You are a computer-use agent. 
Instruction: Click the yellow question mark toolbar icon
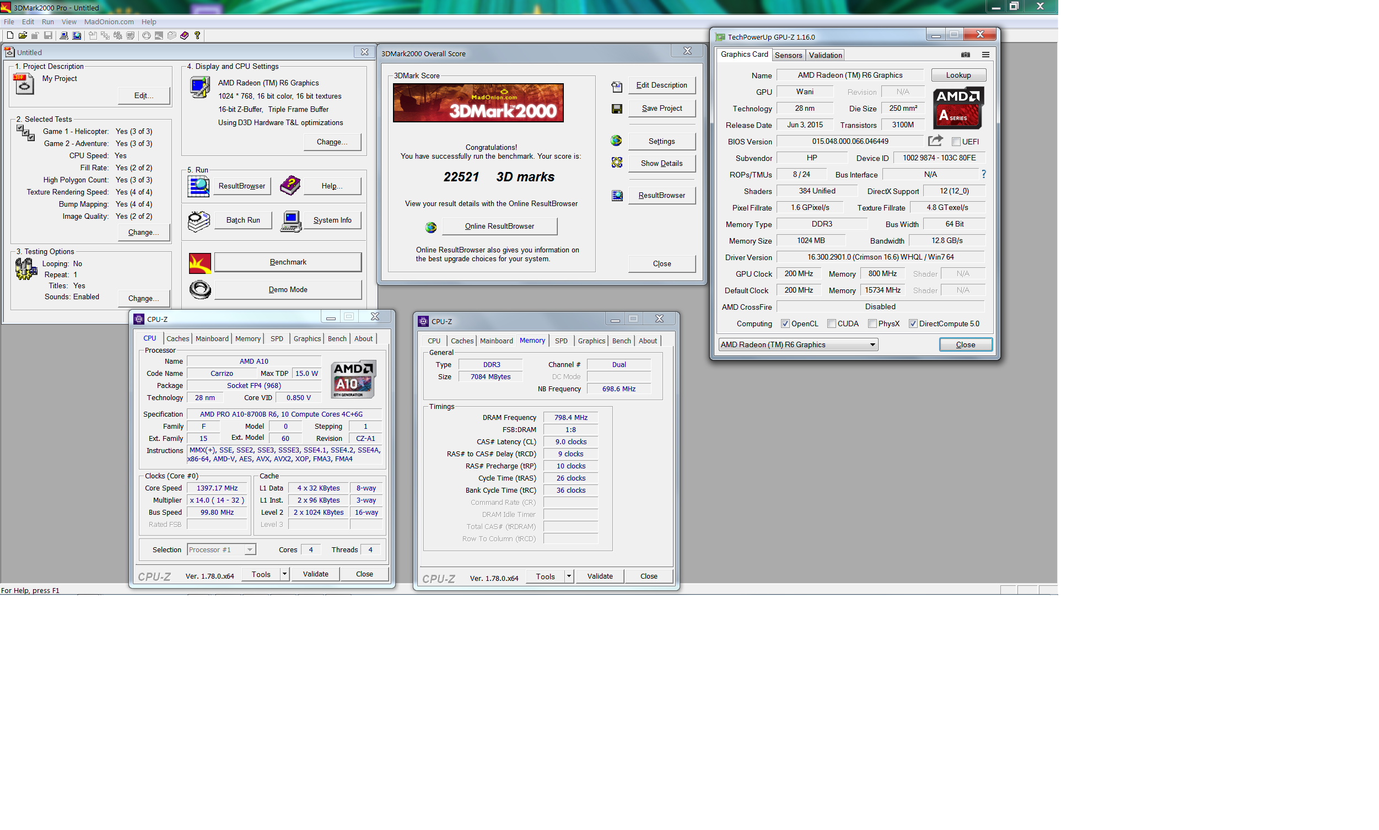(x=197, y=36)
